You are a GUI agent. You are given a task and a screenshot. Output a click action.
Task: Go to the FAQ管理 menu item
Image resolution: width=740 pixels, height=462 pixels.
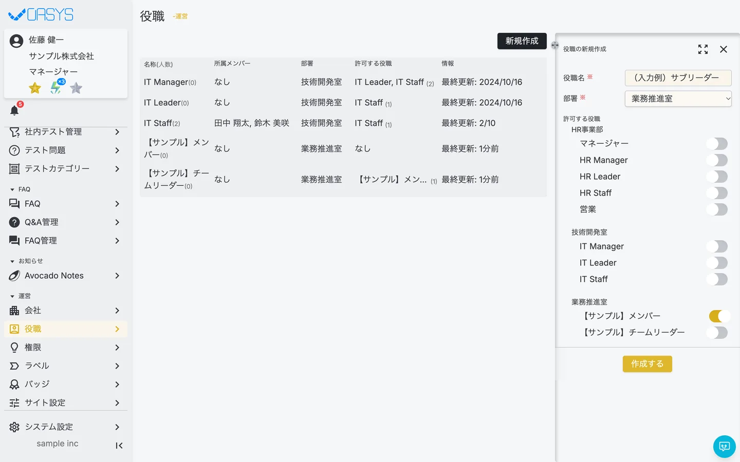[66, 241]
